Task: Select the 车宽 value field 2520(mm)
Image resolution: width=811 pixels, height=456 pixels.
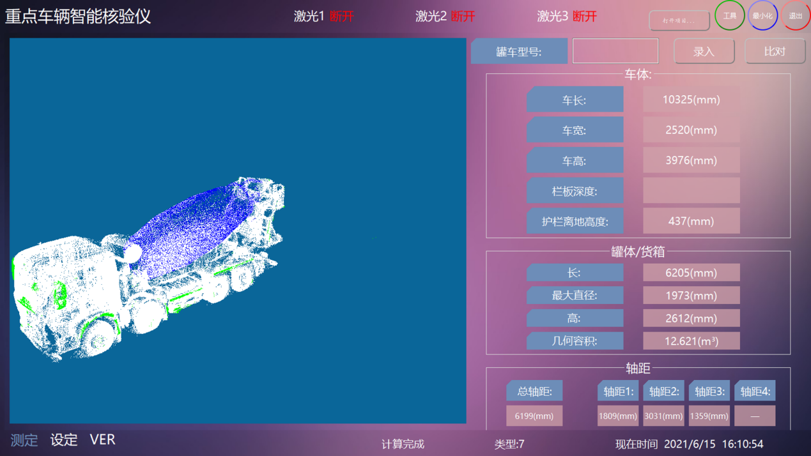Action: click(691, 130)
